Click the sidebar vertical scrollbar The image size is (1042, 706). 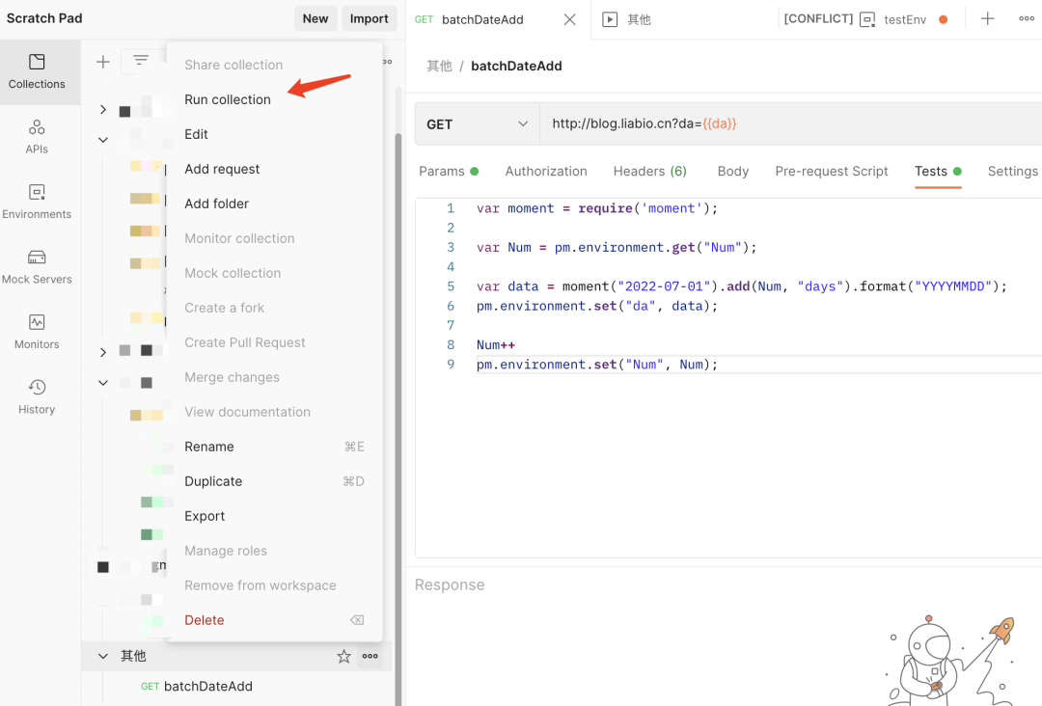pos(398,419)
